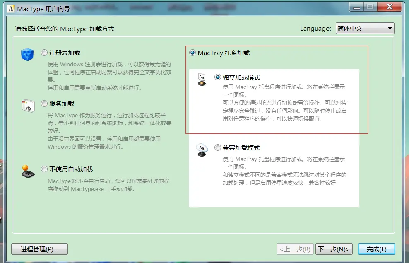Select the 注册表加载 radio button
This screenshot has width=409, height=263.
point(44,53)
